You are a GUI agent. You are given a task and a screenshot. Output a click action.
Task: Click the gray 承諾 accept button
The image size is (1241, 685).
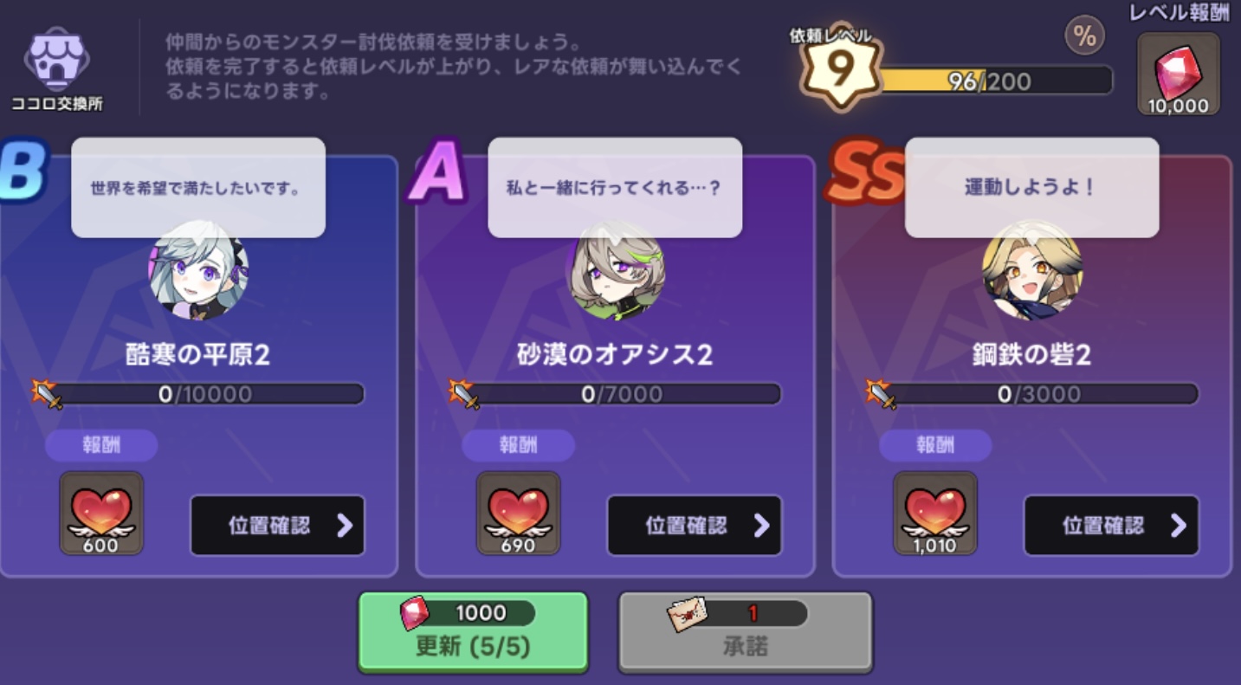tap(745, 632)
